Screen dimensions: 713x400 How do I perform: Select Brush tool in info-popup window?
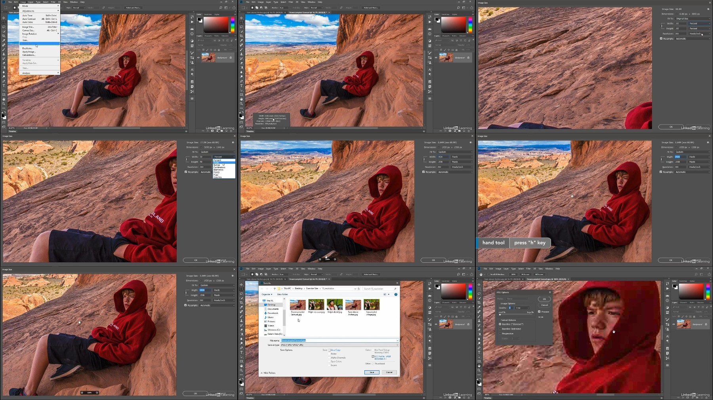coord(241,49)
